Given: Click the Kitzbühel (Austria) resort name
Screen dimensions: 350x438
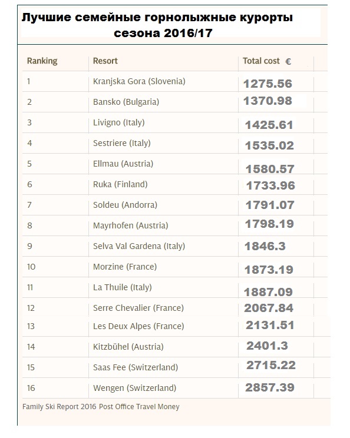Looking at the screenshot, I should coord(128,347).
